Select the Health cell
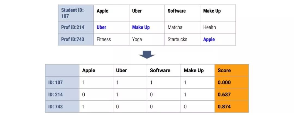Viewport: 294px width, 115px height. coord(209,27)
